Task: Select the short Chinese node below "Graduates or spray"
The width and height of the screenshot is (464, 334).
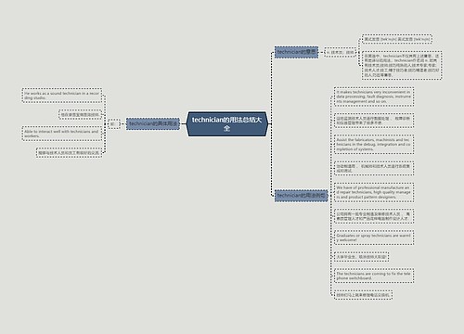Action: click(361, 257)
